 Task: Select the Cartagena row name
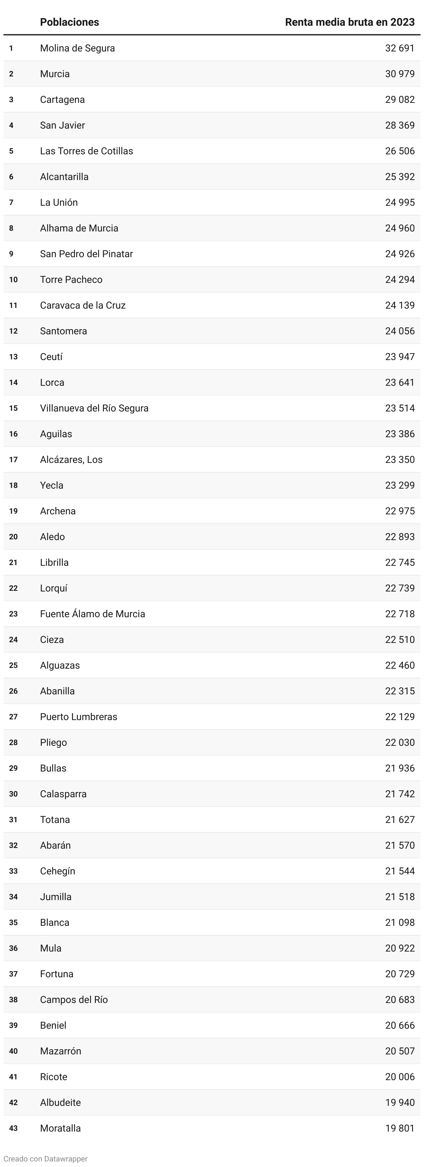pos(62,100)
